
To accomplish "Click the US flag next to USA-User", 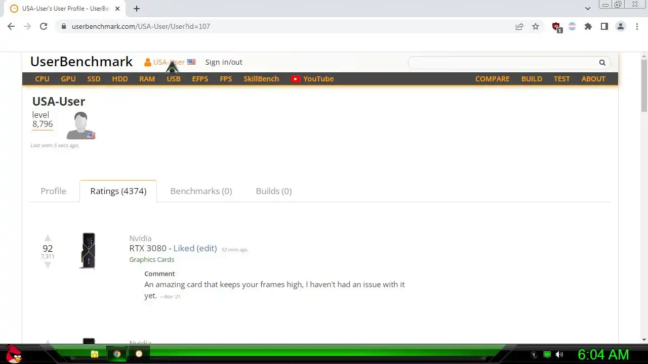I will pyautogui.click(x=191, y=62).
